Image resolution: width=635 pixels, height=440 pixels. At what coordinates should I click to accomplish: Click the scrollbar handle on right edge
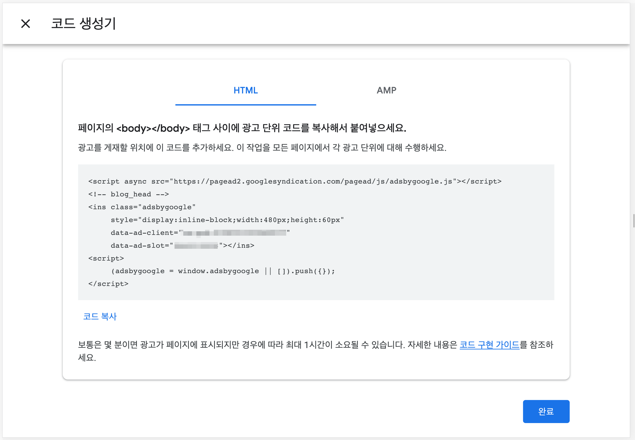point(633,221)
